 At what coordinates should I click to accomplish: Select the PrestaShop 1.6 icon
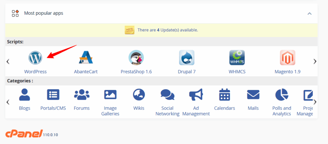pos(136,58)
